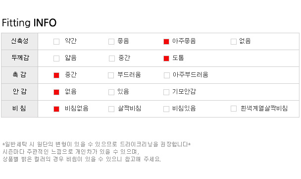Toggle the red 비침없음 checkbox

tap(56, 109)
